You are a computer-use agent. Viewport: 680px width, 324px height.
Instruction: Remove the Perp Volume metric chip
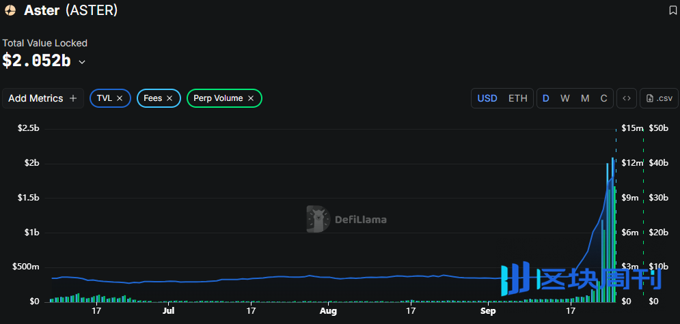click(x=251, y=98)
